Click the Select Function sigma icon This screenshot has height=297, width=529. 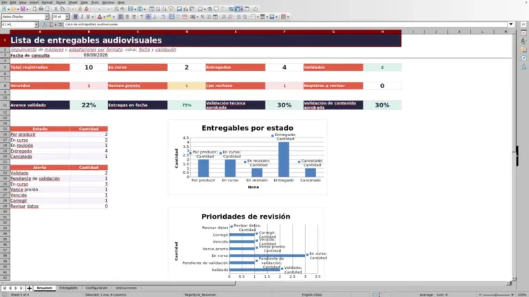tap(52, 25)
